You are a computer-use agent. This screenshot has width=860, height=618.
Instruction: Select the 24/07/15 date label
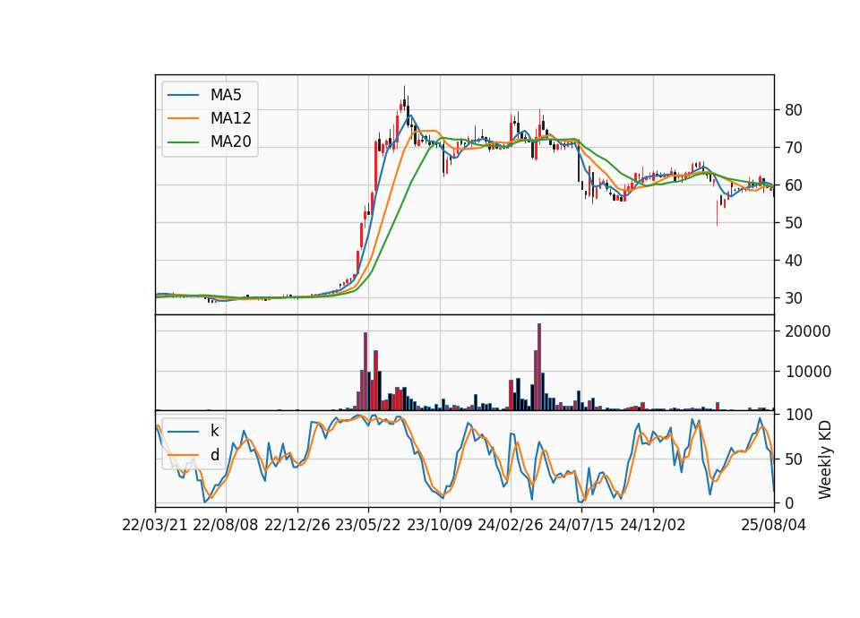coord(581,525)
